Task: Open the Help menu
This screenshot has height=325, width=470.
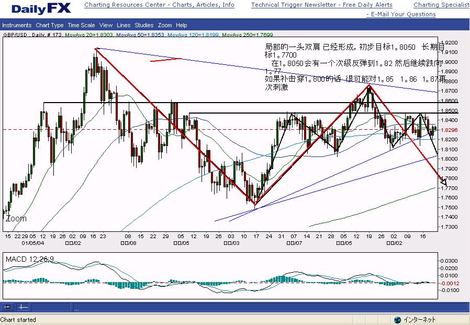Action: (x=182, y=25)
